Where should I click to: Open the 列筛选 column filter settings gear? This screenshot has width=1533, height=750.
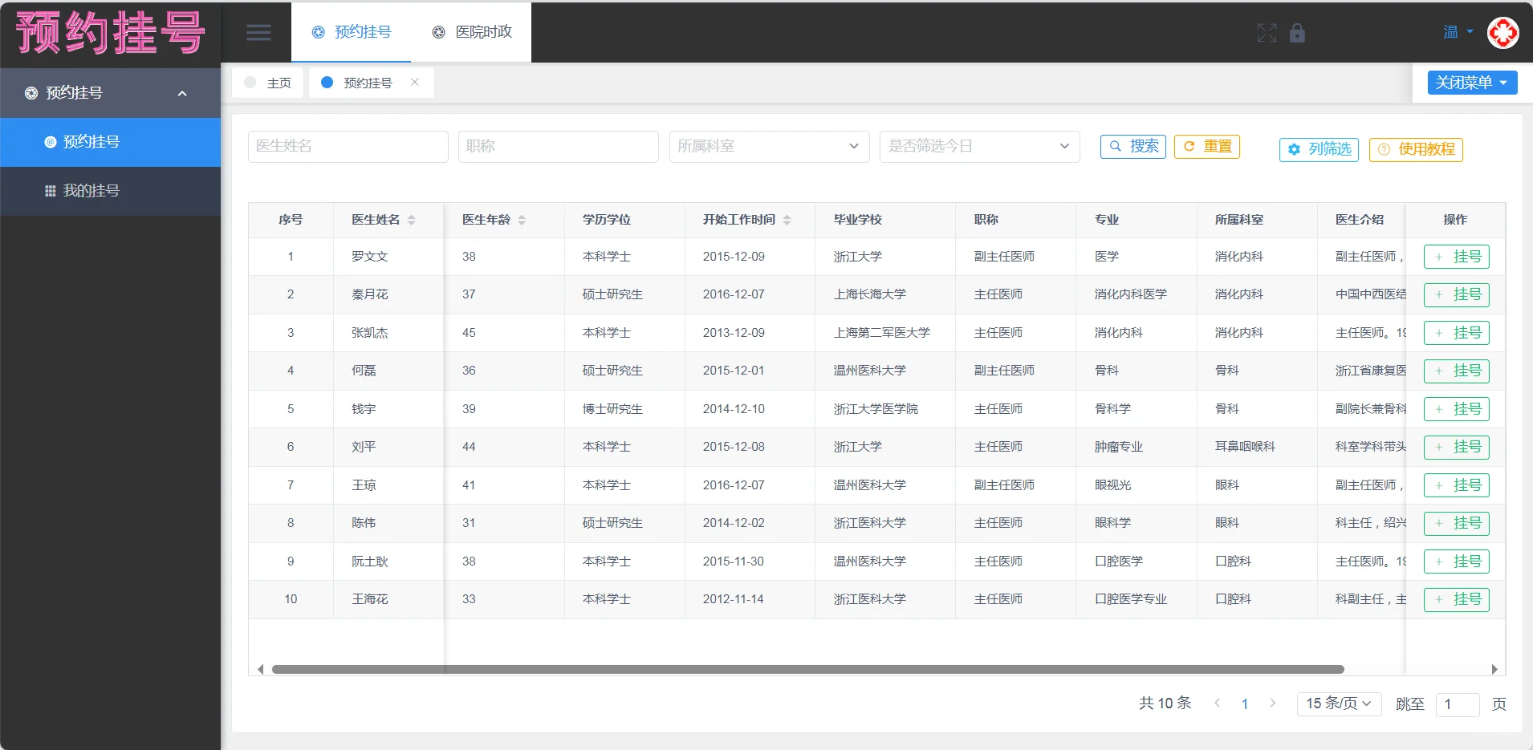1294,149
